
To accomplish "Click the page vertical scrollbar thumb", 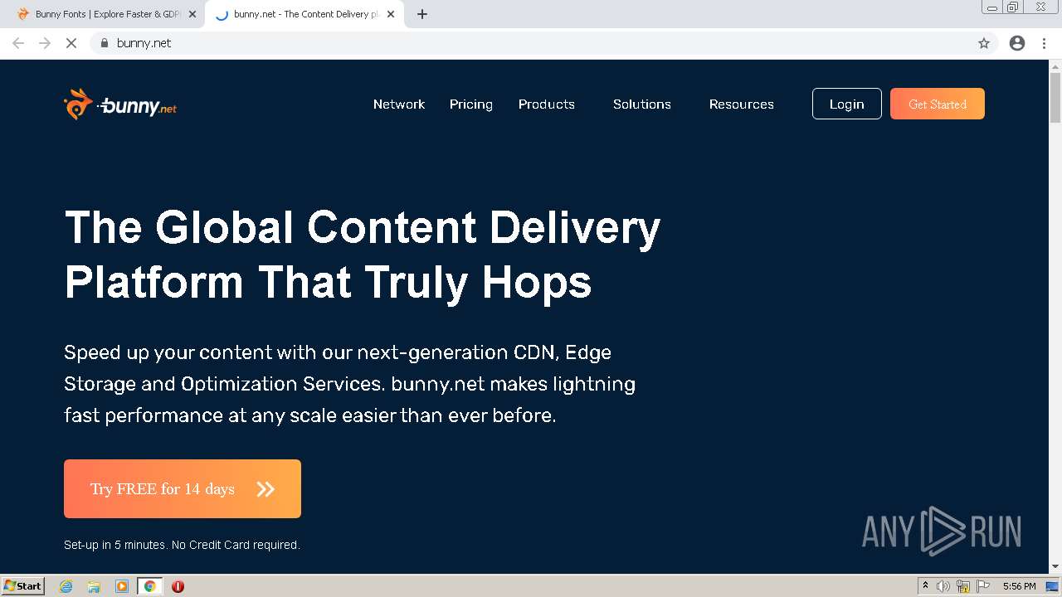I will 1055,98.
